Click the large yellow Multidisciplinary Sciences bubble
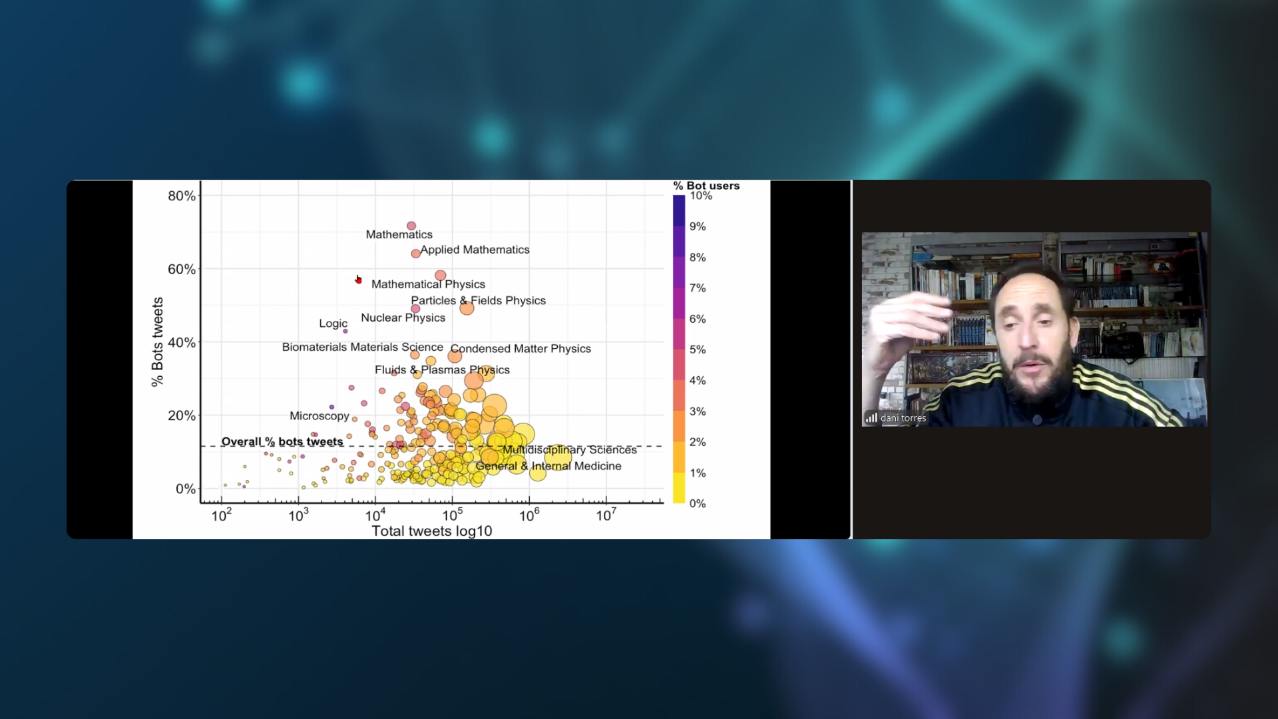Viewport: 1278px width, 719px height. [x=557, y=458]
